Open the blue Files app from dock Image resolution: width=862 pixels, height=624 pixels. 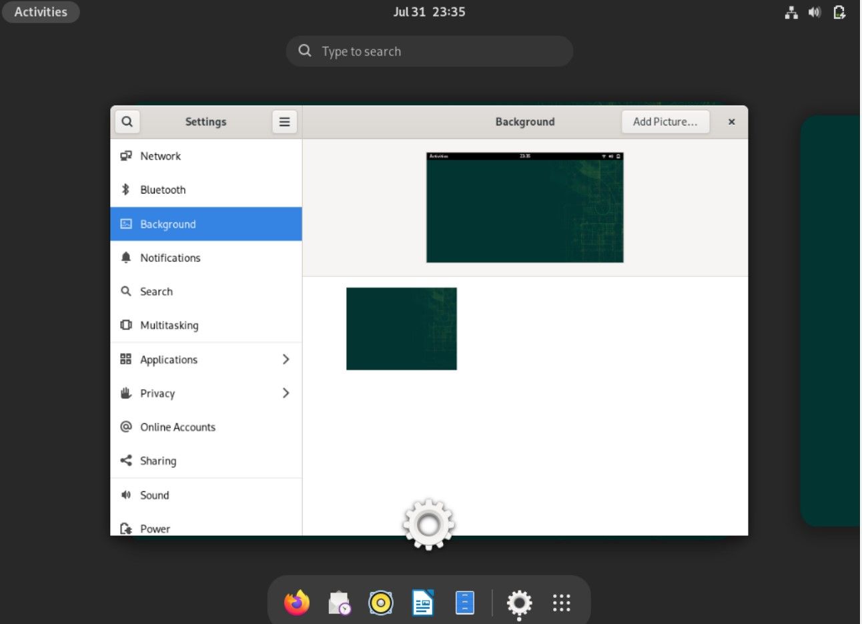(x=465, y=603)
